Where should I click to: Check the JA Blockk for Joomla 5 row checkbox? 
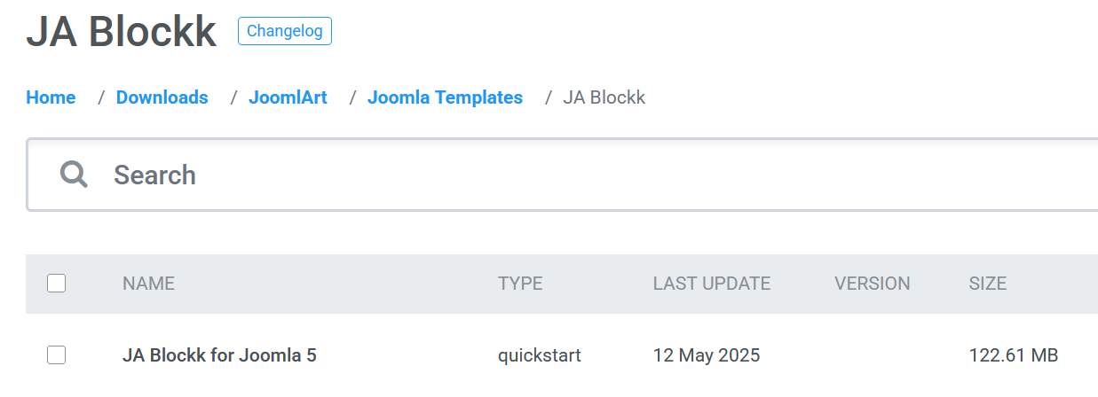(x=56, y=355)
